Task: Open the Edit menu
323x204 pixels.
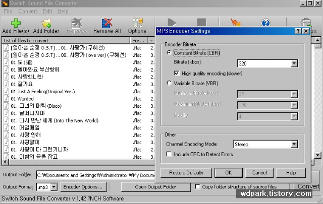Action: tap(47, 11)
